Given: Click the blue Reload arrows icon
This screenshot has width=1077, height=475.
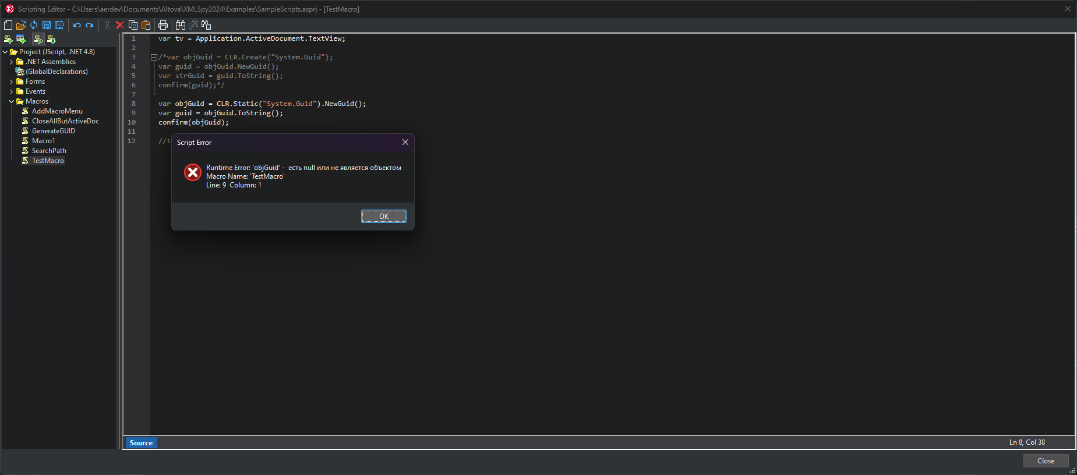Looking at the screenshot, I should (34, 25).
